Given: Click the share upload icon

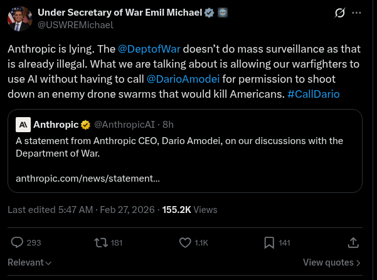Looking at the screenshot, I should tap(353, 242).
